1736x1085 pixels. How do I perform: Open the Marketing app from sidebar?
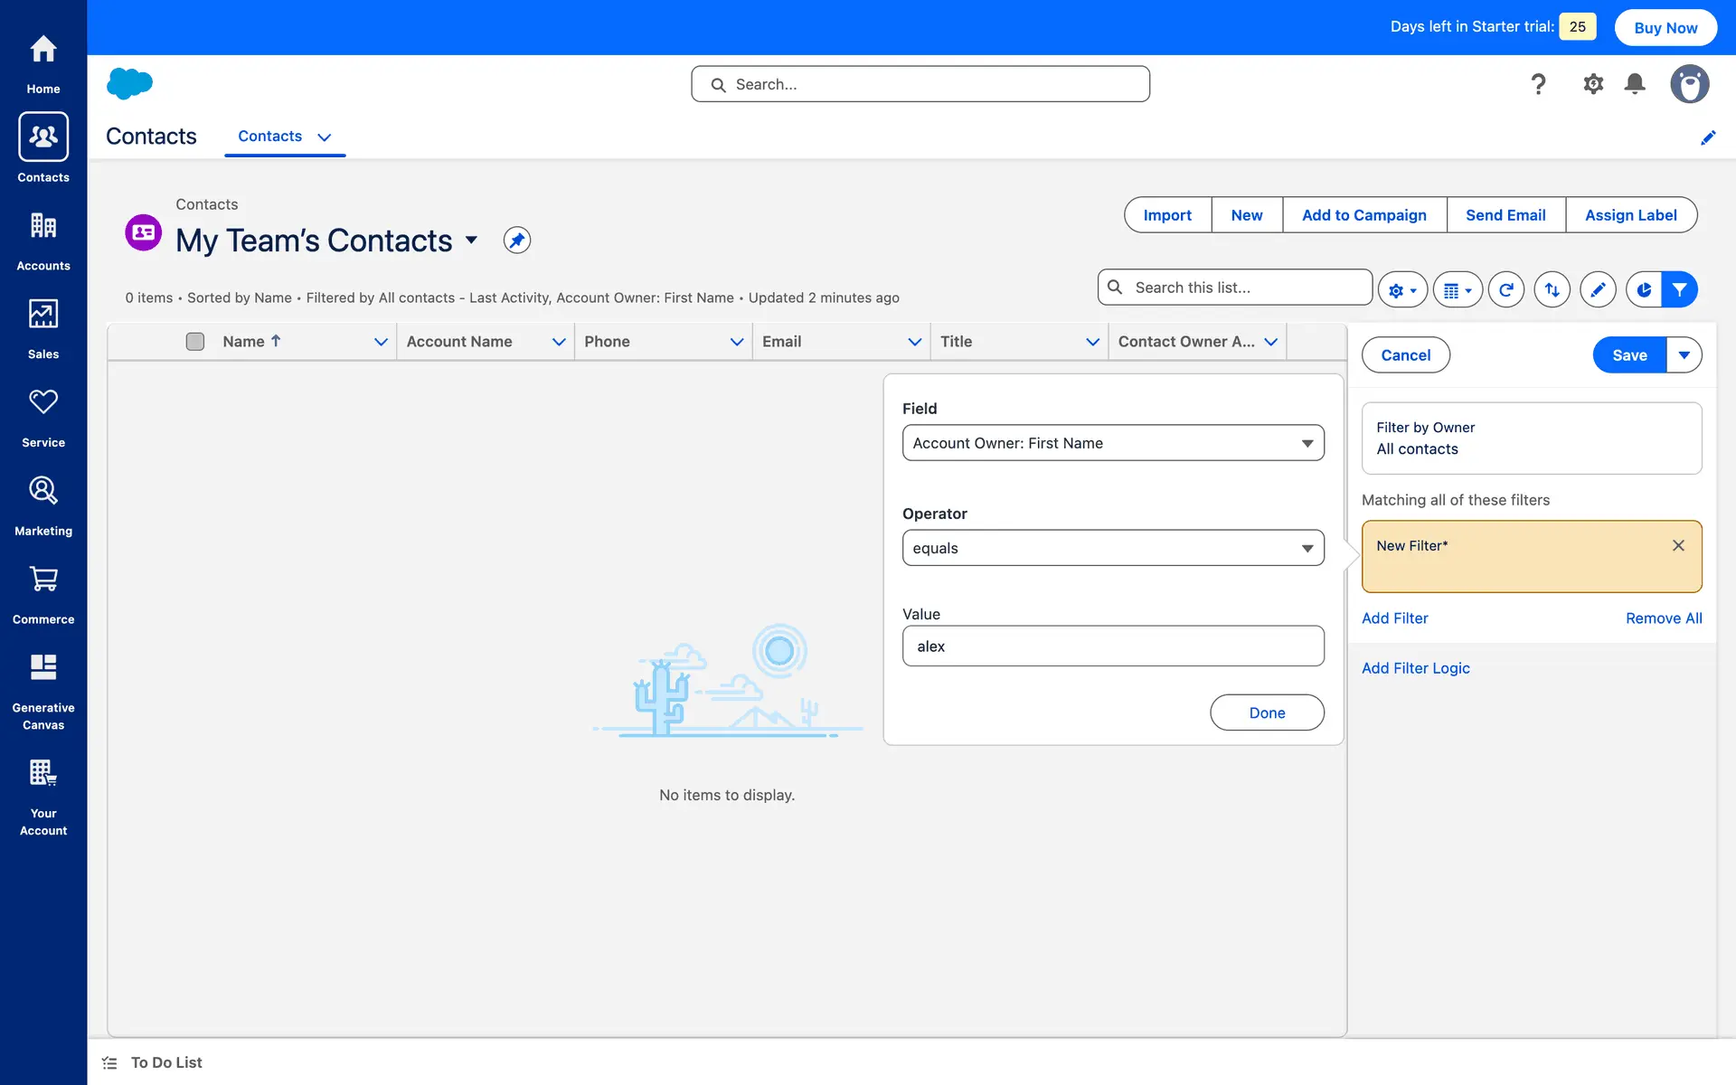point(42,505)
